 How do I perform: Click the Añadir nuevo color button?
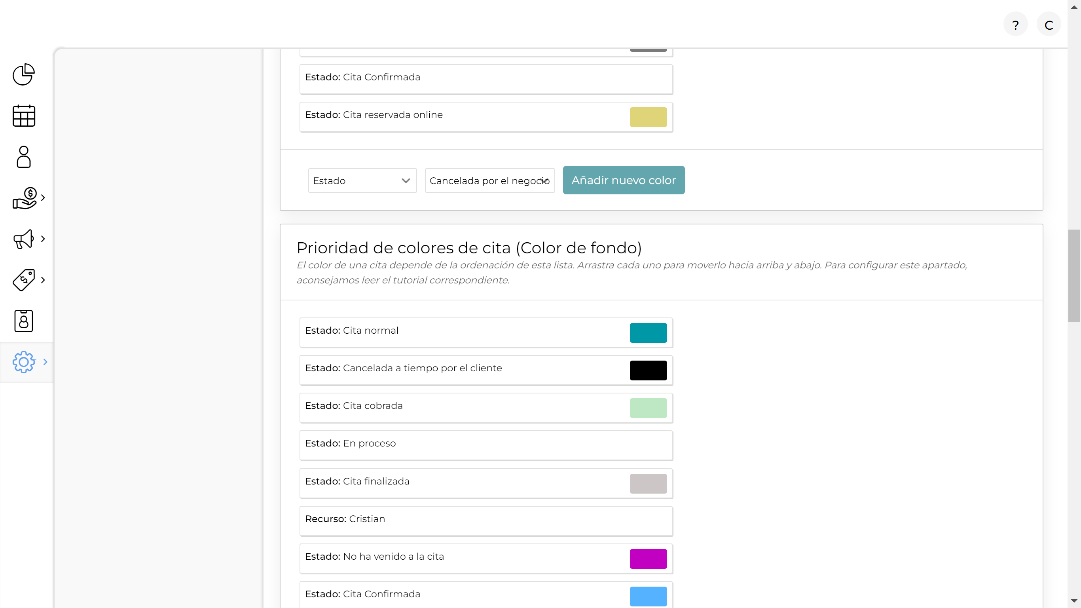[x=624, y=180]
